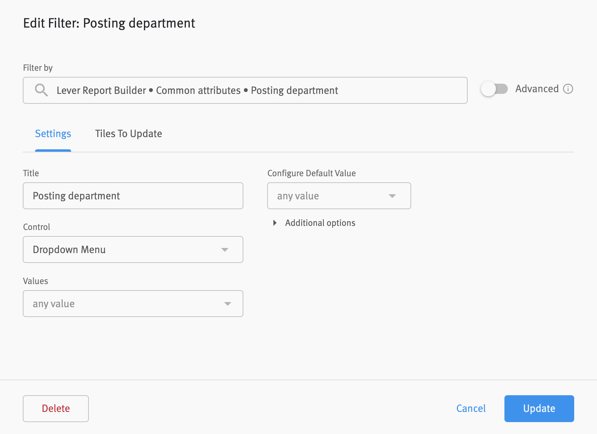Click the Edit Filter dialog title
The image size is (597, 434).
click(109, 23)
